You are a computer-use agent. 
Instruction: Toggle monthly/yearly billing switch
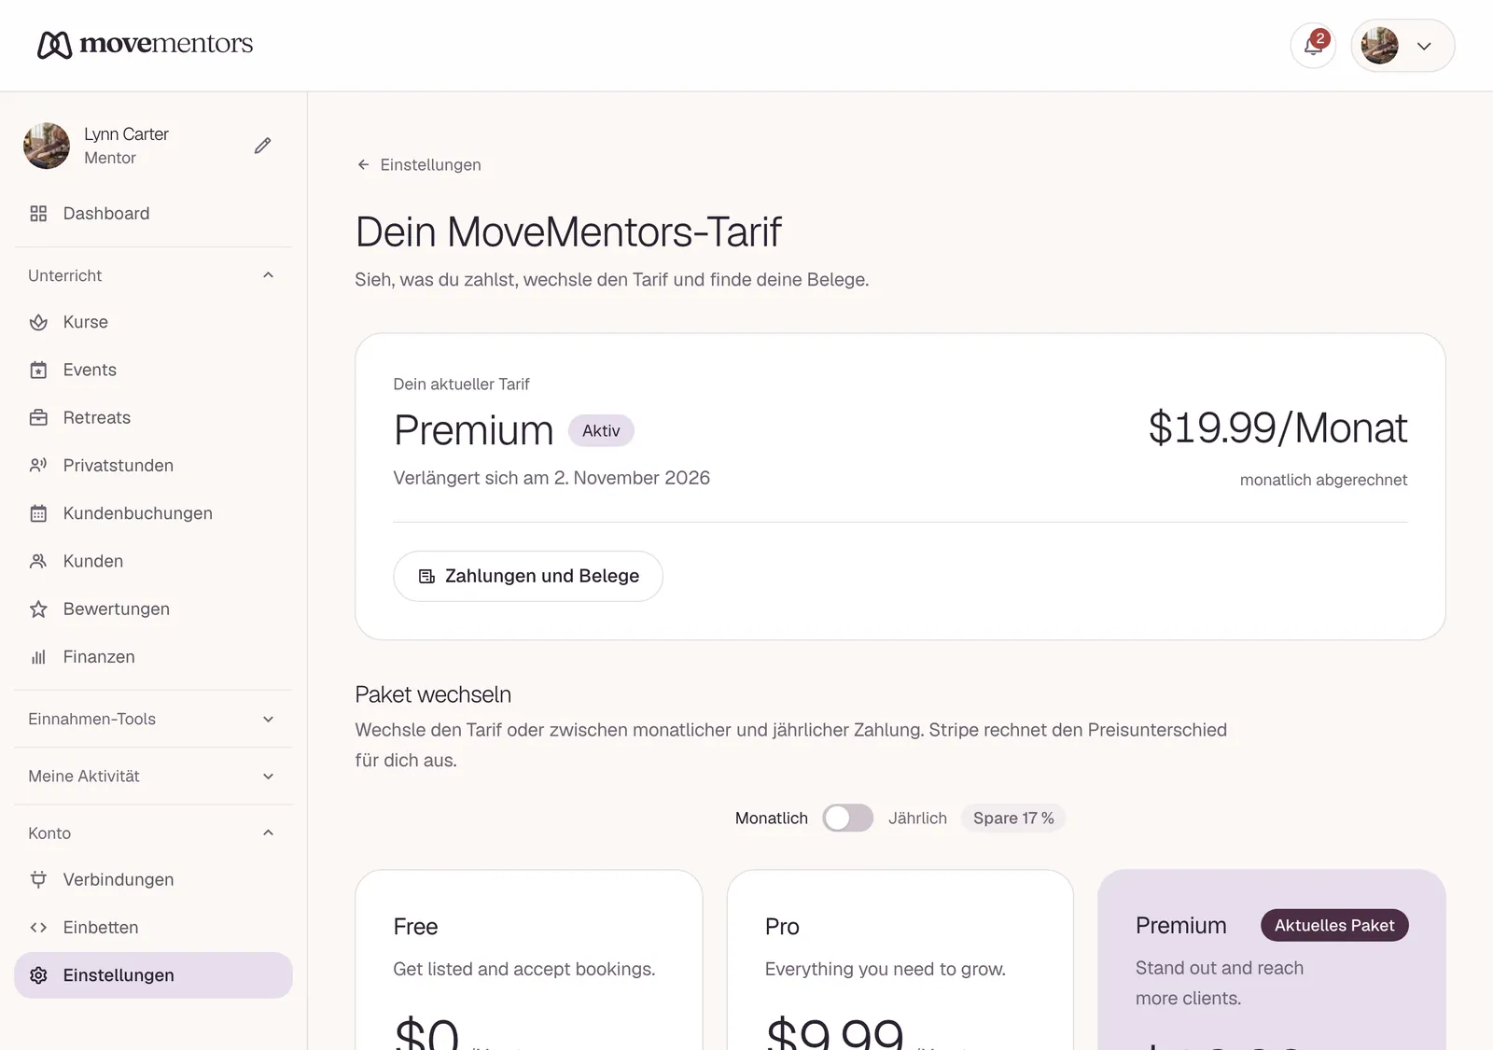click(847, 819)
